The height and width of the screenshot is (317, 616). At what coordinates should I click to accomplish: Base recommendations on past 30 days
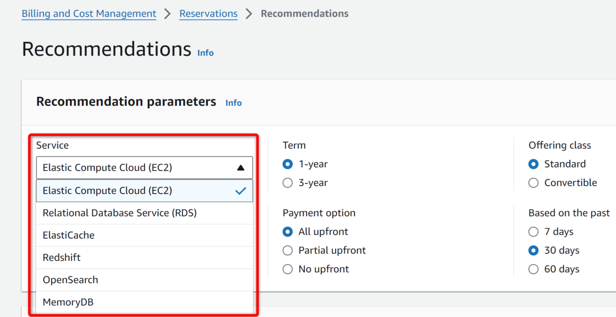(534, 250)
